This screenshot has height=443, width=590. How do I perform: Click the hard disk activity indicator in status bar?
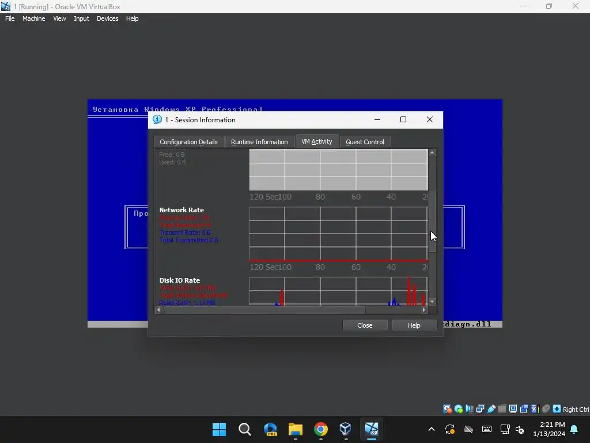(x=447, y=409)
